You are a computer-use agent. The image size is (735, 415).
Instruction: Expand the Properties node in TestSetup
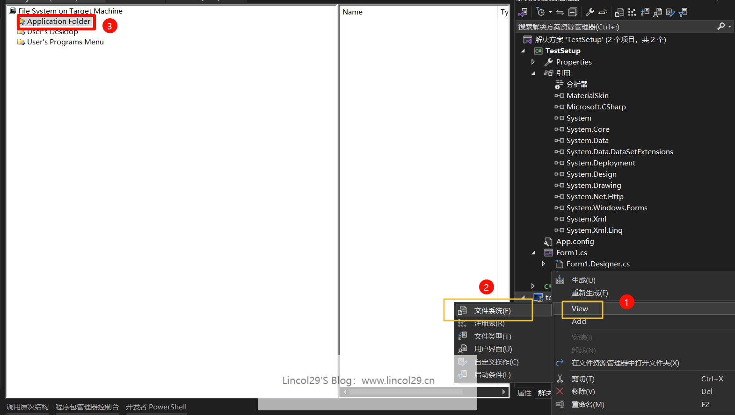533,62
